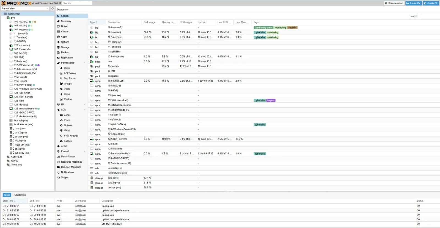
Task: Open the Server View gear settings icon
Action: point(53,9)
